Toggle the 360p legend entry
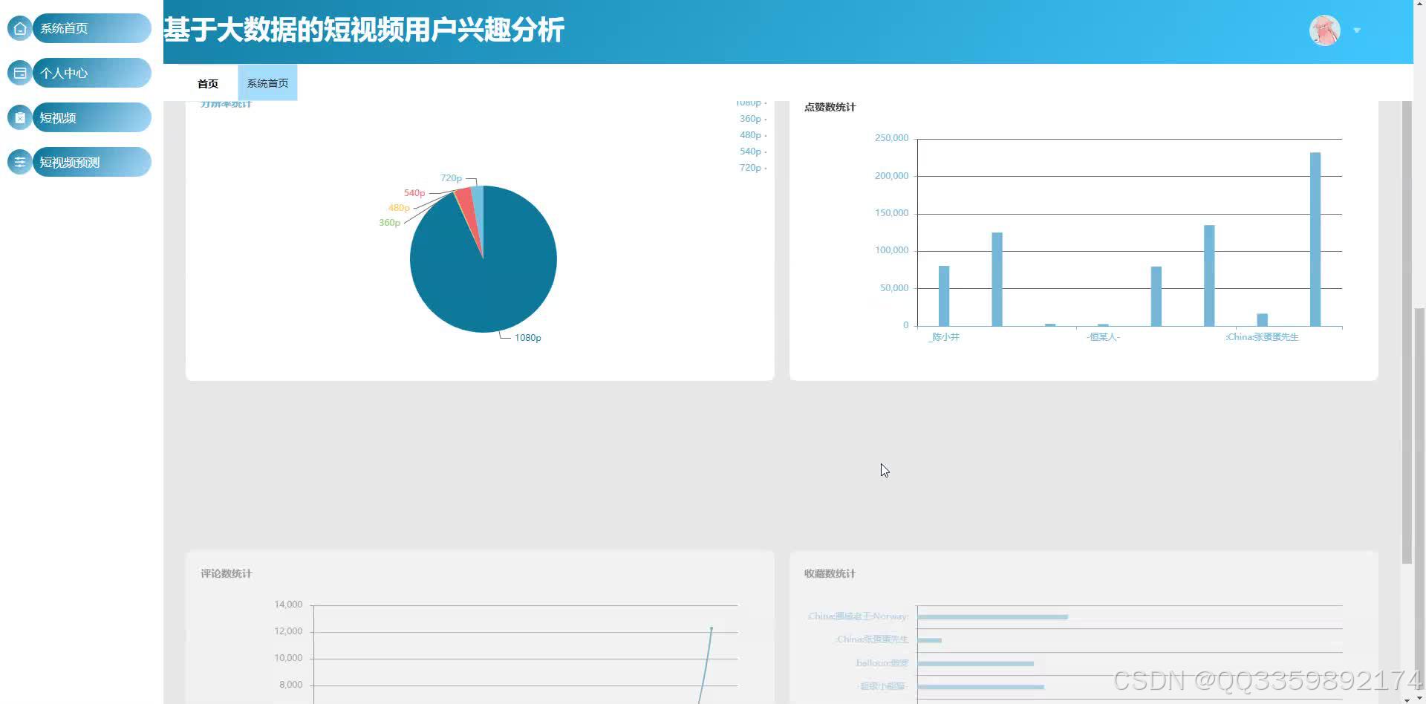The image size is (1426, 704). click(x=752, y=119)
